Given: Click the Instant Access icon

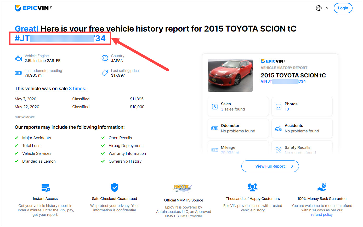Looking at the screenshot, I should 46,188.
